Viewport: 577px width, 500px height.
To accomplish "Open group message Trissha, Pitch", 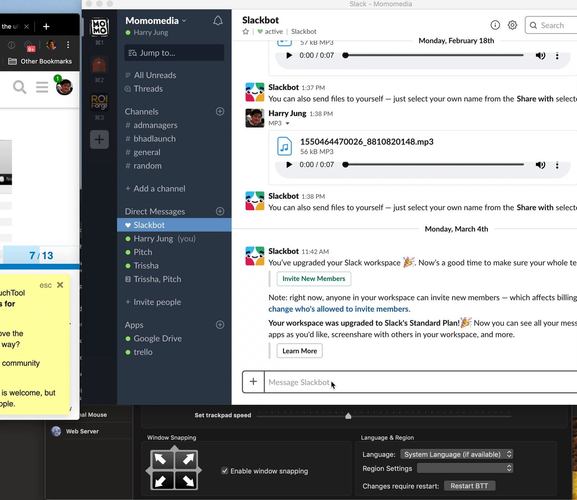I will pyautogui.click(x=157, y=279).
